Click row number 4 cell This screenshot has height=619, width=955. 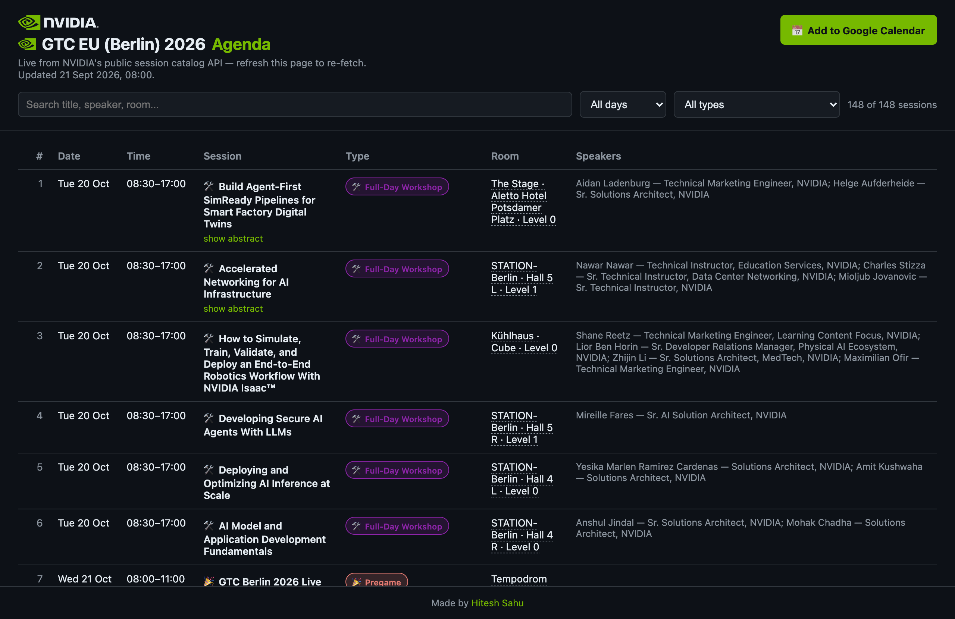pos(39,416)
